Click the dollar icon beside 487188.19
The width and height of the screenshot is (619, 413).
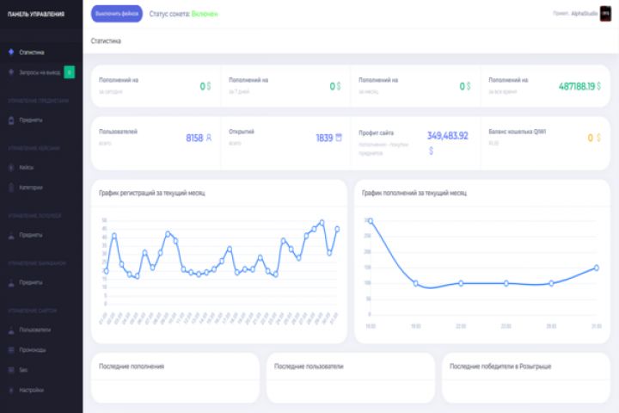point(599,86)
